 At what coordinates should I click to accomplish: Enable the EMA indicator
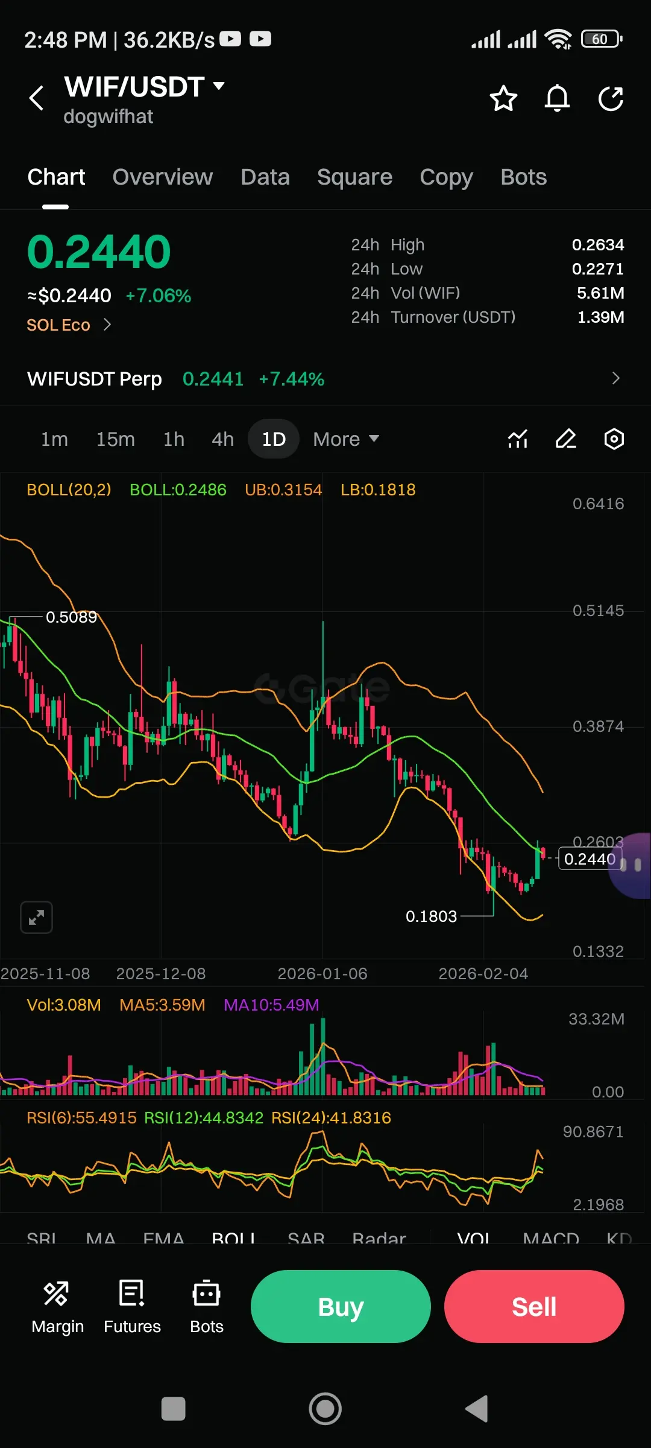(x=163, y=1239)
